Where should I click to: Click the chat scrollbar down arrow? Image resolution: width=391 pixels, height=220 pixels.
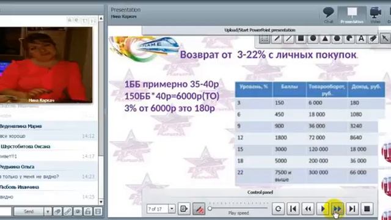coord(101,202)
